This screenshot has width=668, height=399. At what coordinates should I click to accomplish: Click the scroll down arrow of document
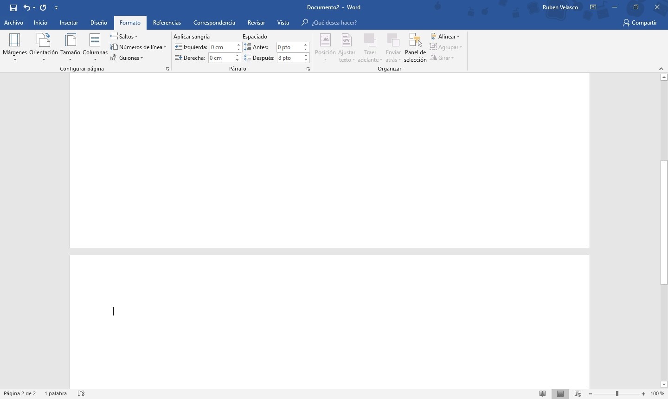pos(664,385)
